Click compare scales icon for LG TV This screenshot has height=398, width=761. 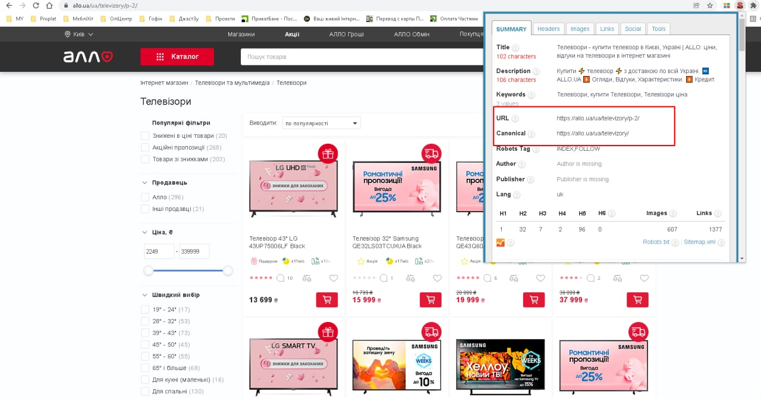tap(307, 278)
